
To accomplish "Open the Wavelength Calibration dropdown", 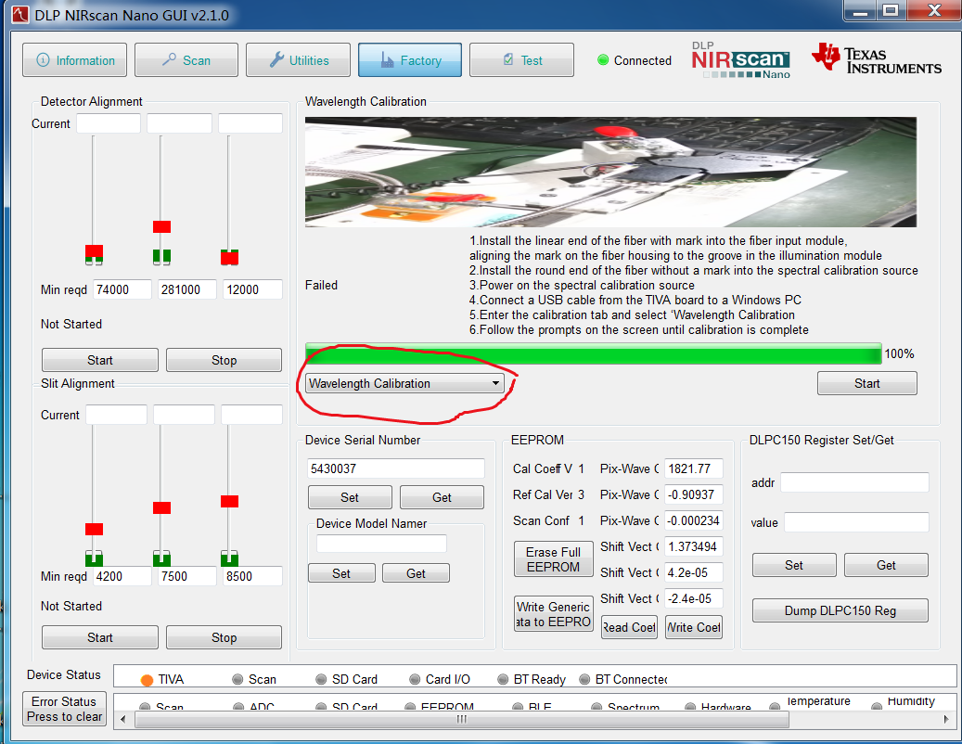I will pyautogui.click(x=404, y=383).
